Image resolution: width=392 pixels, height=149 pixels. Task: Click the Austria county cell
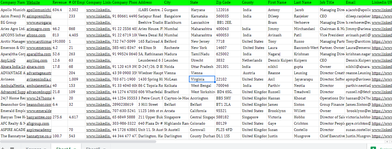click(254, 73)
